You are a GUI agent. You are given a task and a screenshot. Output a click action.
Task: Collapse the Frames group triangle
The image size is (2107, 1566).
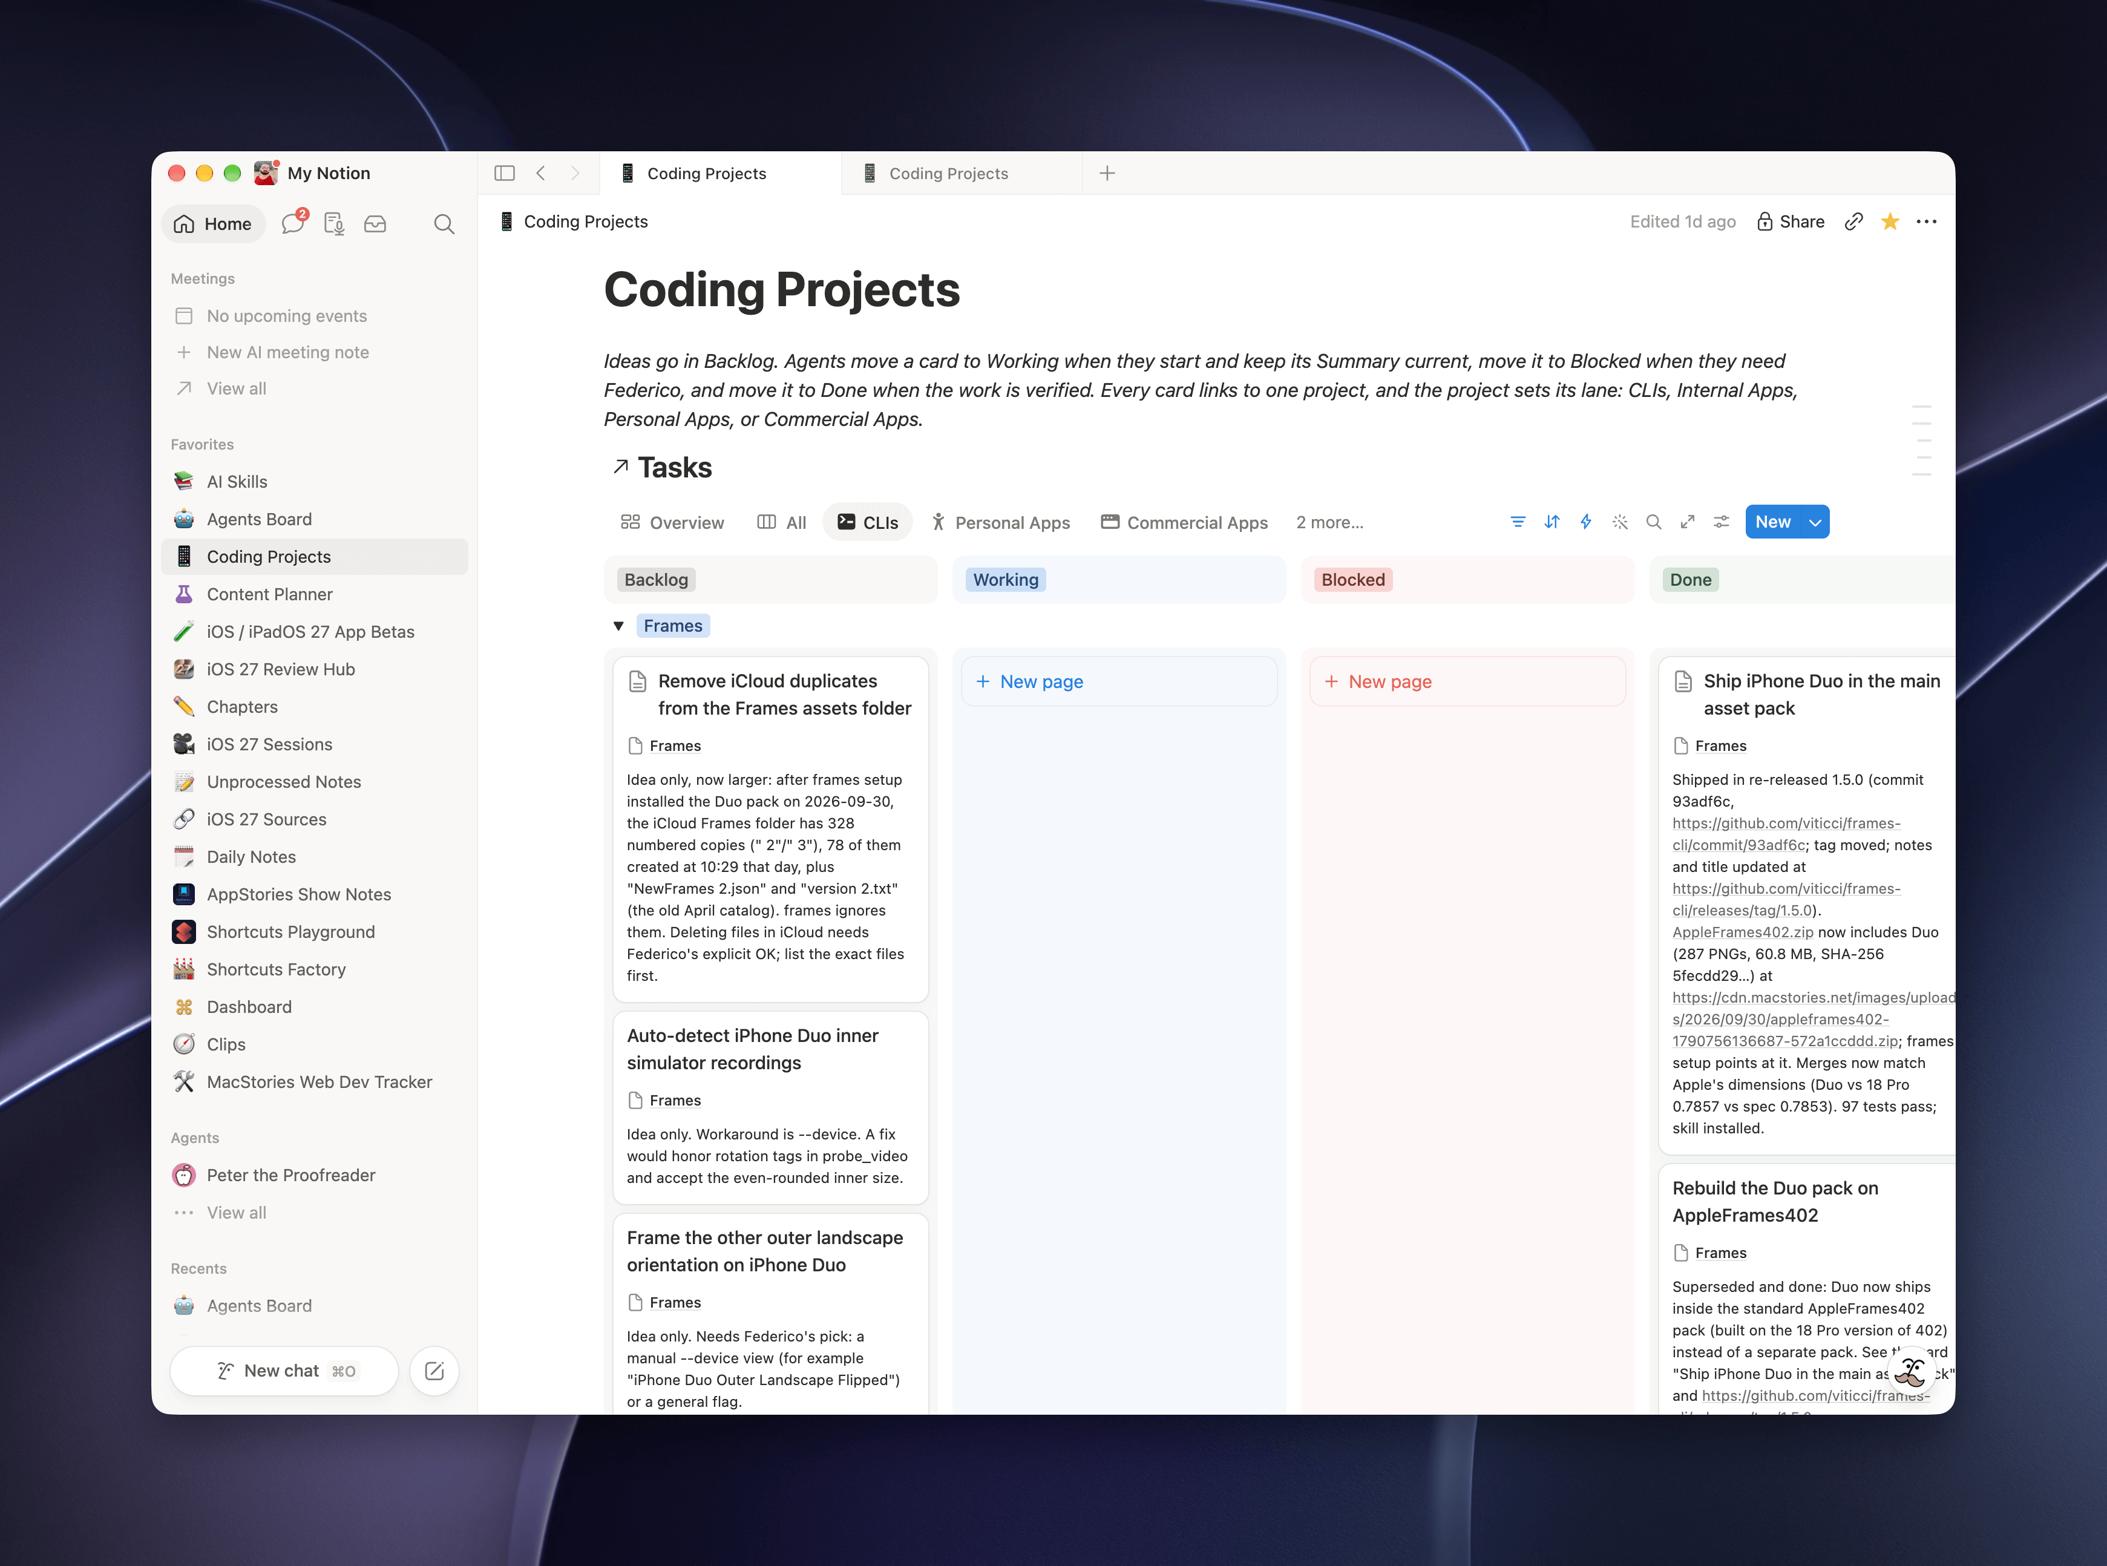tap(618, 626)
